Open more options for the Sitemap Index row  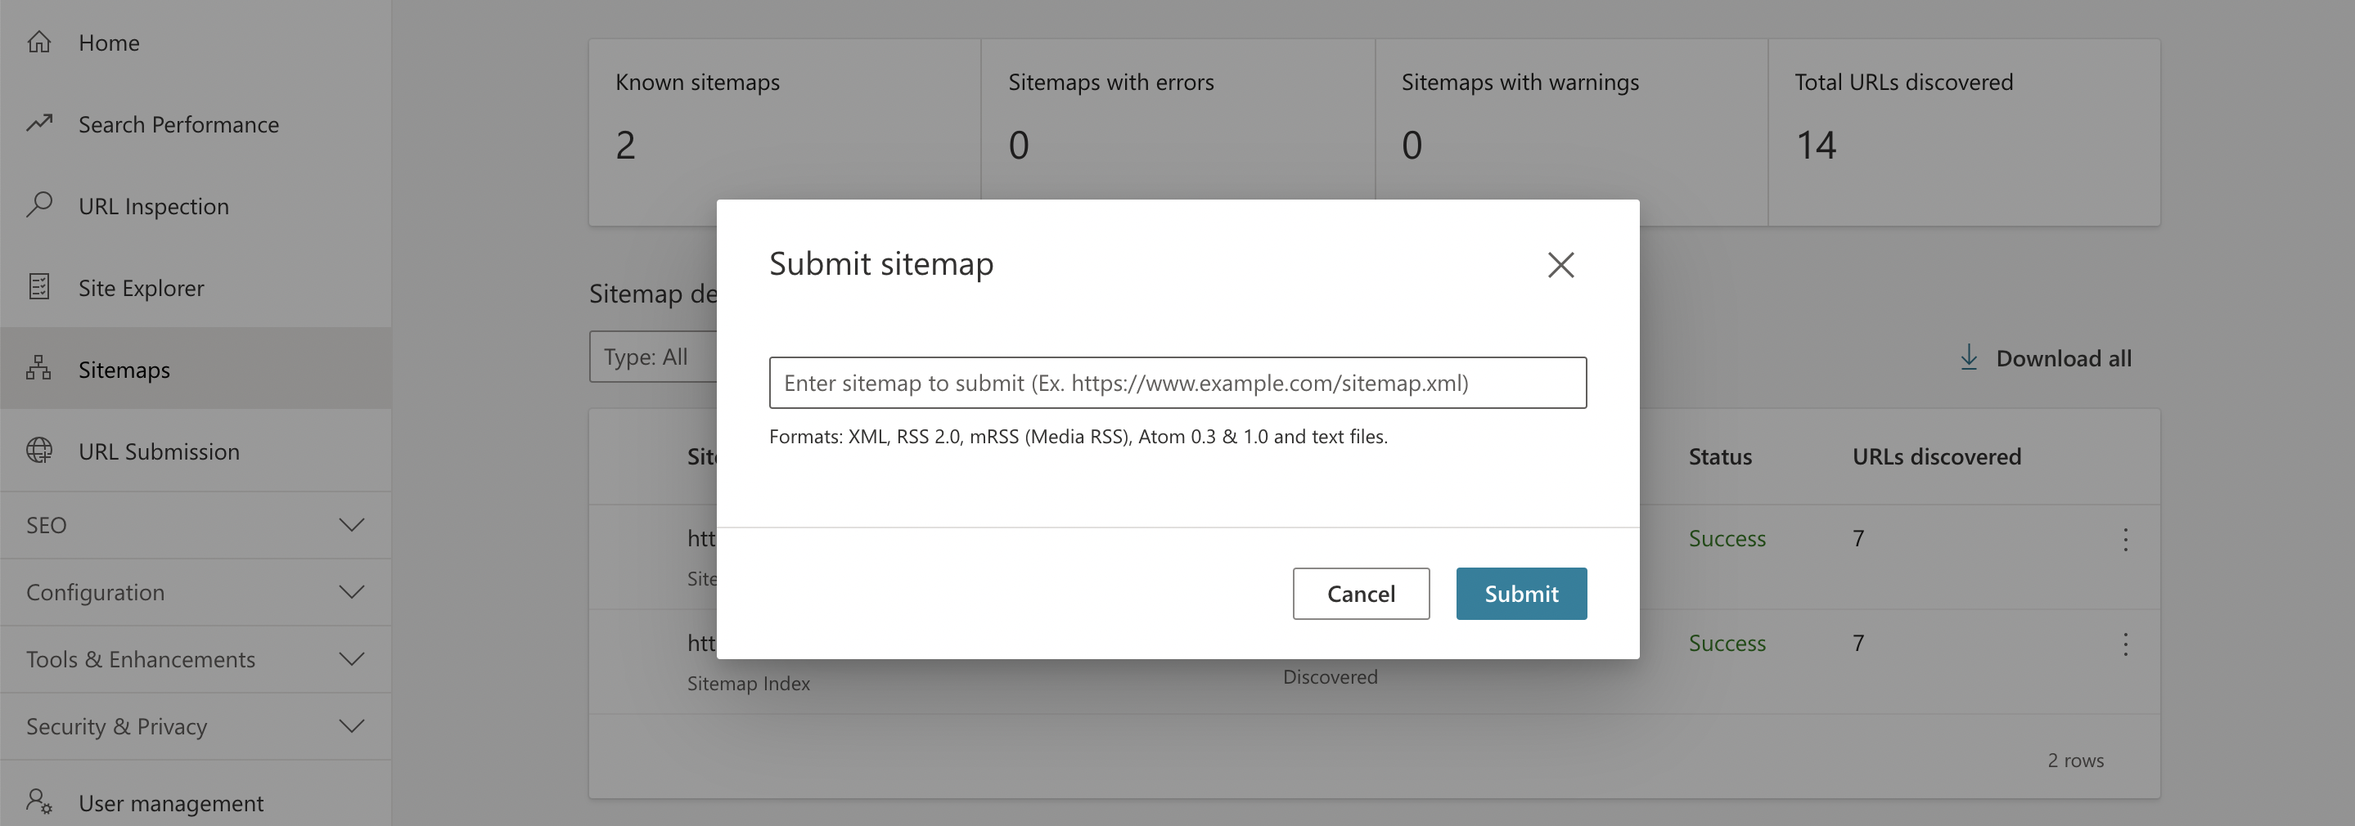coord(2126,644)
